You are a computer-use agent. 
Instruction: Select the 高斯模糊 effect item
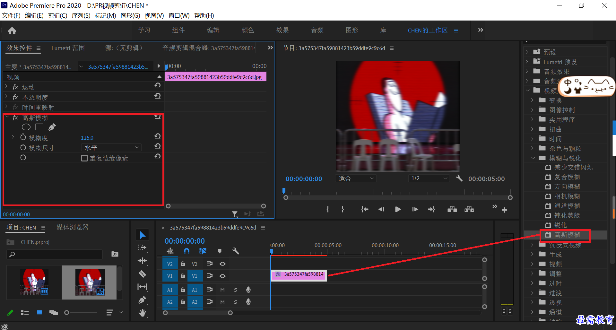point(567,235)
